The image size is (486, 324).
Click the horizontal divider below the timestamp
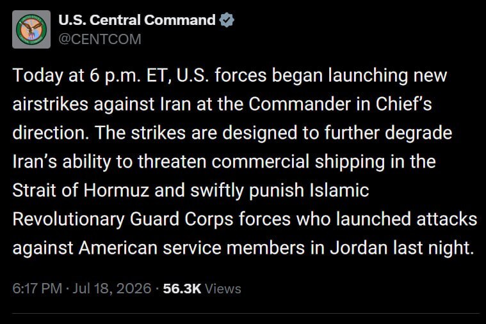coord(246,314)
